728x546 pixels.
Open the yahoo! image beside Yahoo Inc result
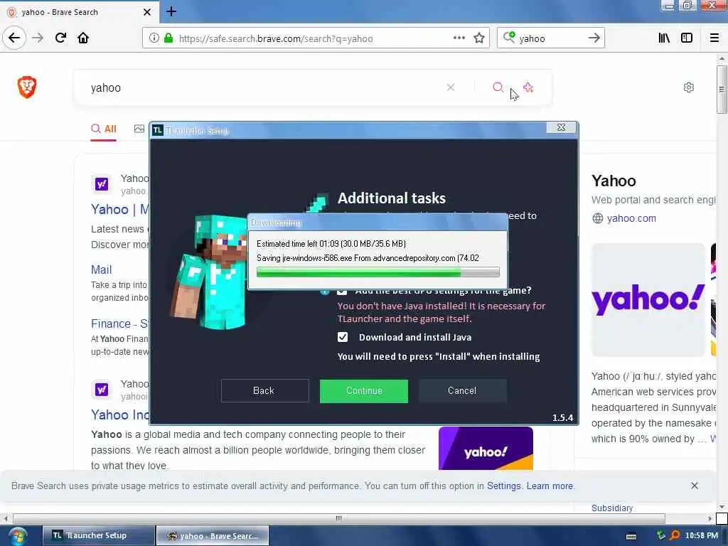pos(486,449)
